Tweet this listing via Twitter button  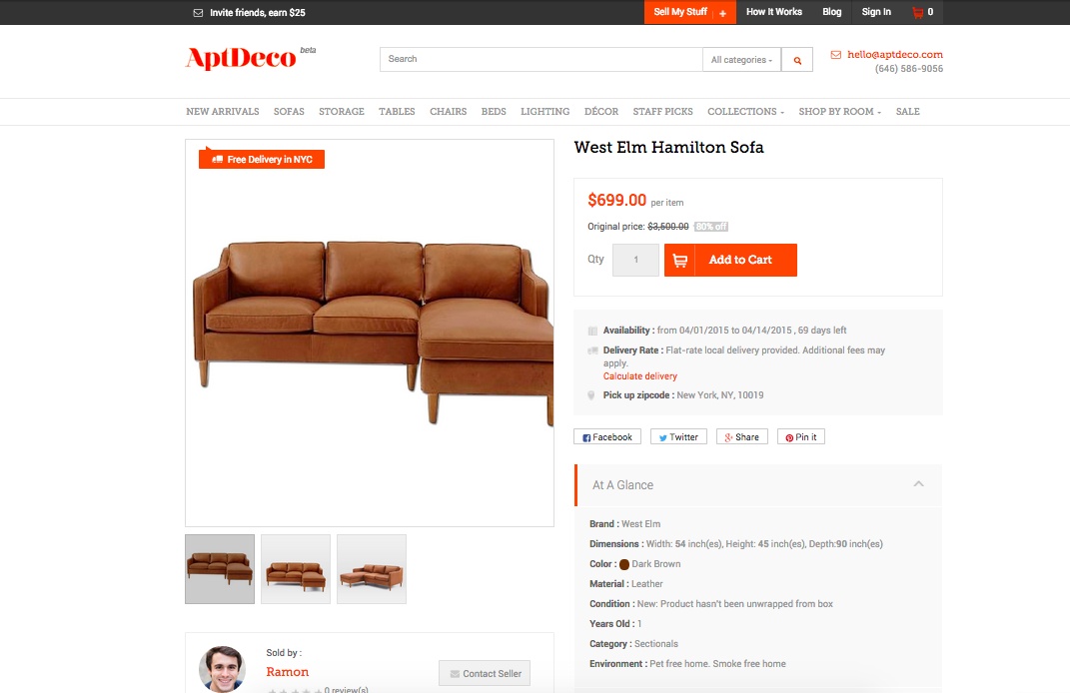(678, 437)
